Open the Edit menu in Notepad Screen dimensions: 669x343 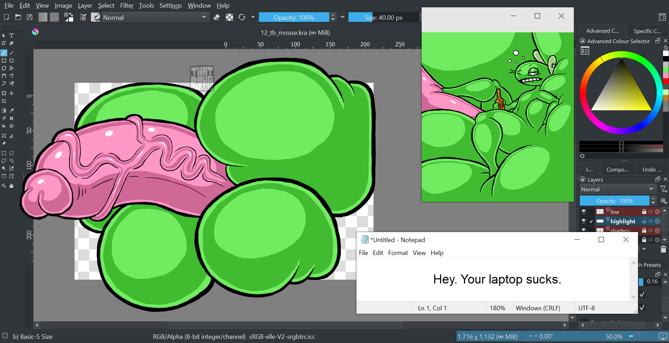(378, 253)
